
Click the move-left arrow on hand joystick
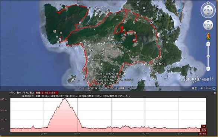[x=205, y=25]
